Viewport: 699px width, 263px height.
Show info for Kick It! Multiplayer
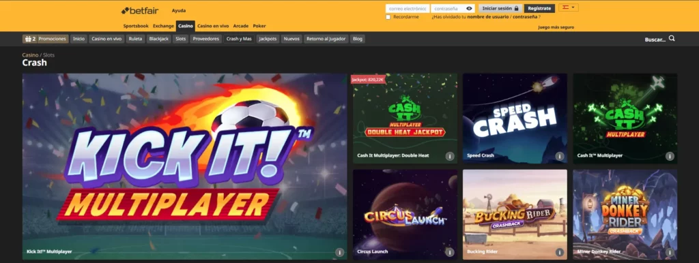[x=340, y=252]
